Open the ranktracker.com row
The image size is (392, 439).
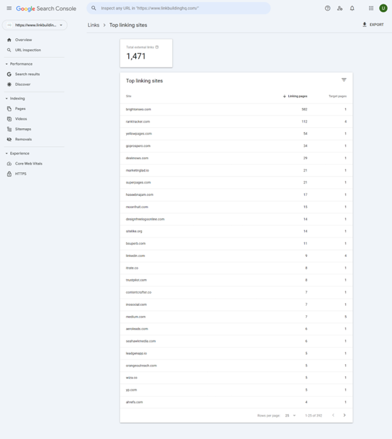click(236, 121)
